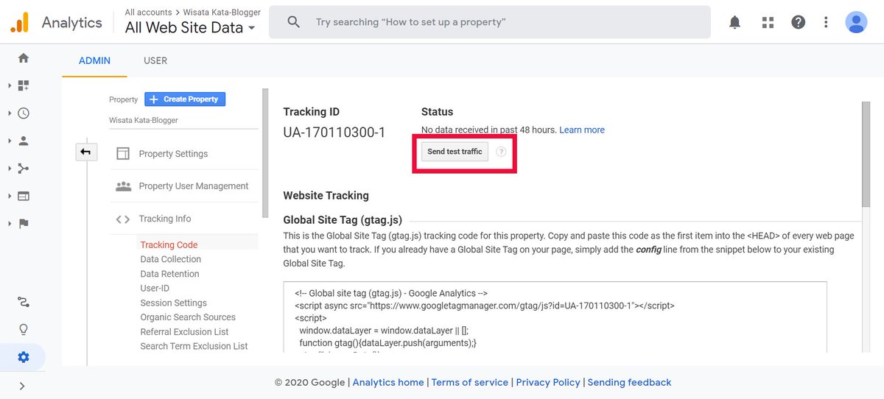884x399 pixels.
Task: Switch to the ADMIN tab
Action: 94,60
